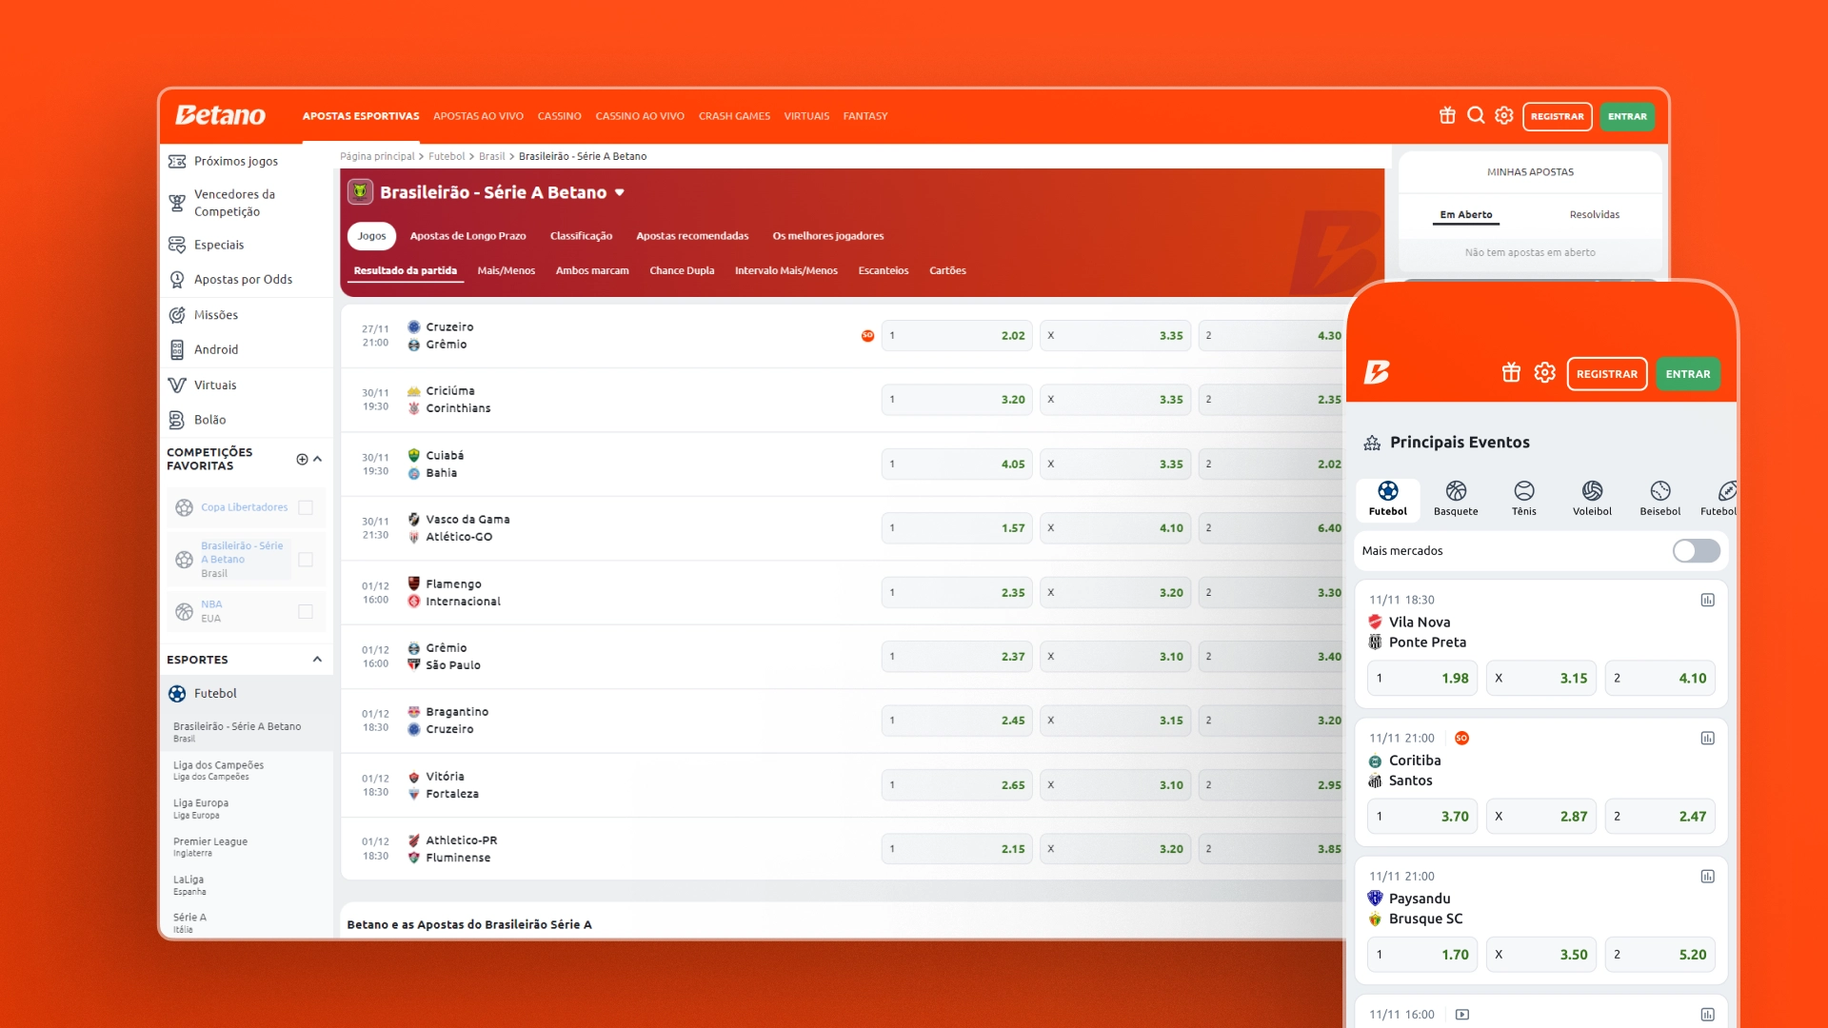Open stats icon for Vila Nova match
Image resolution: width=1828 pixels, height=1028 pixels.
point(1708,600)
